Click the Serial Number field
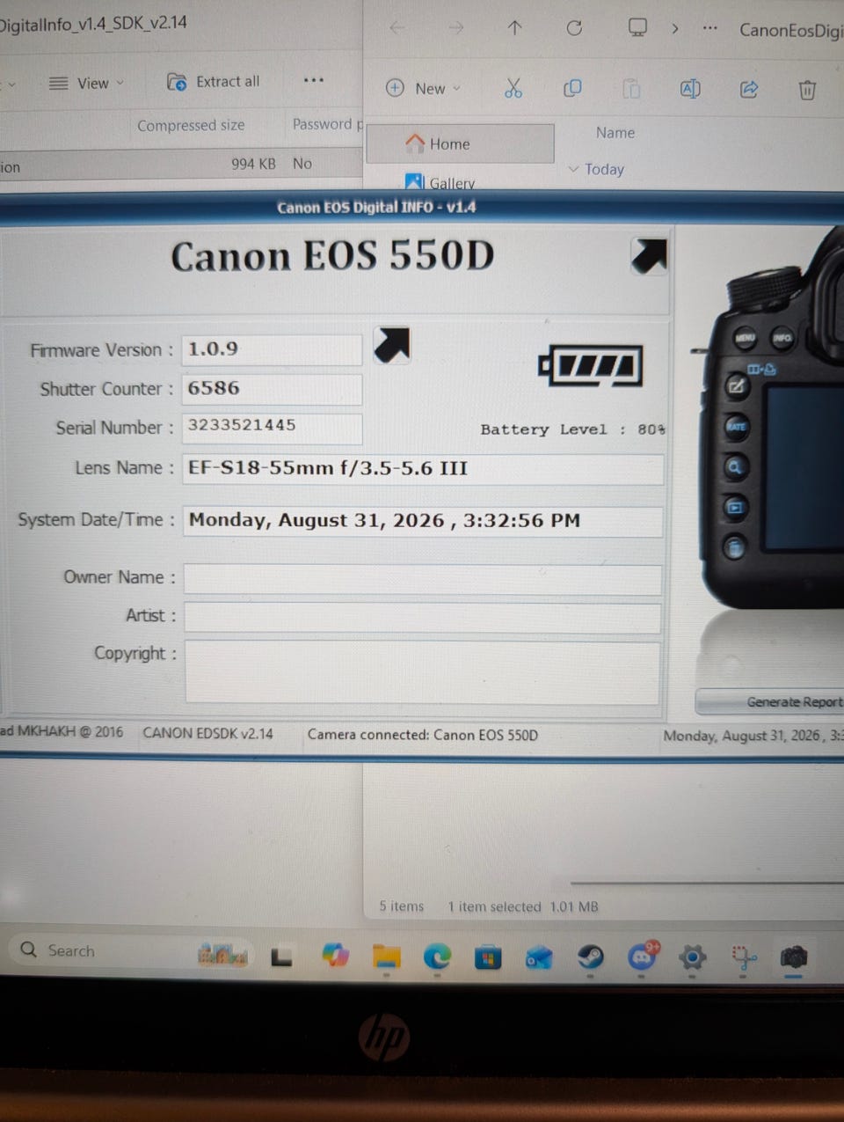Screen dimensions: 844x1122 pos(272,428)
